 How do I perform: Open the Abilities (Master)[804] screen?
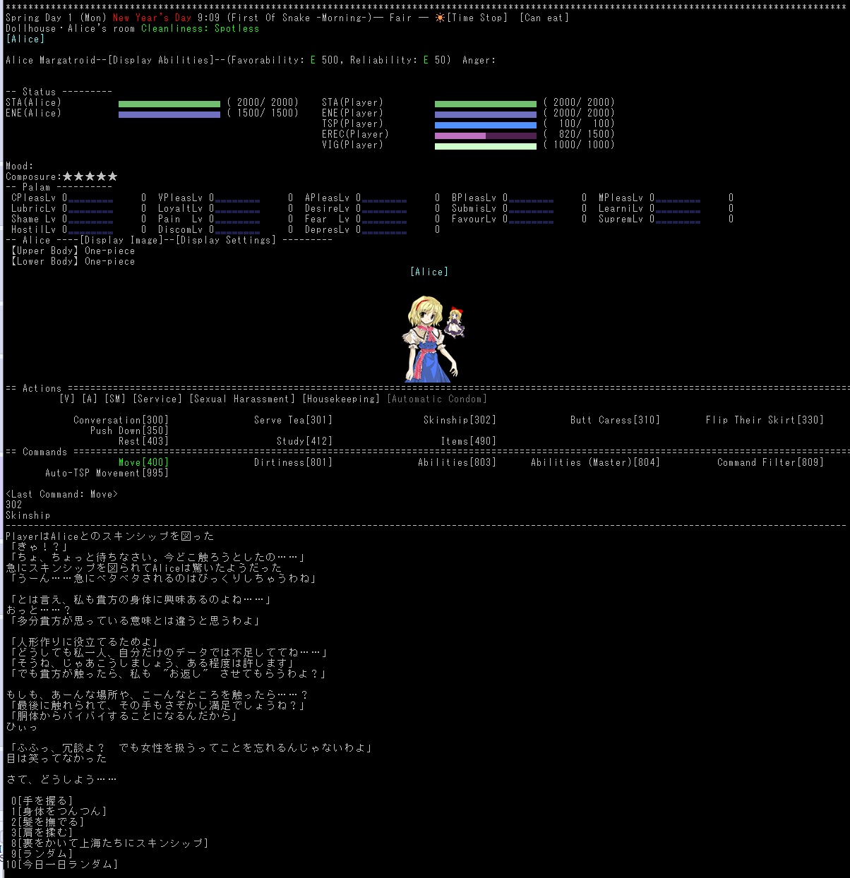[x=595, y=462]
